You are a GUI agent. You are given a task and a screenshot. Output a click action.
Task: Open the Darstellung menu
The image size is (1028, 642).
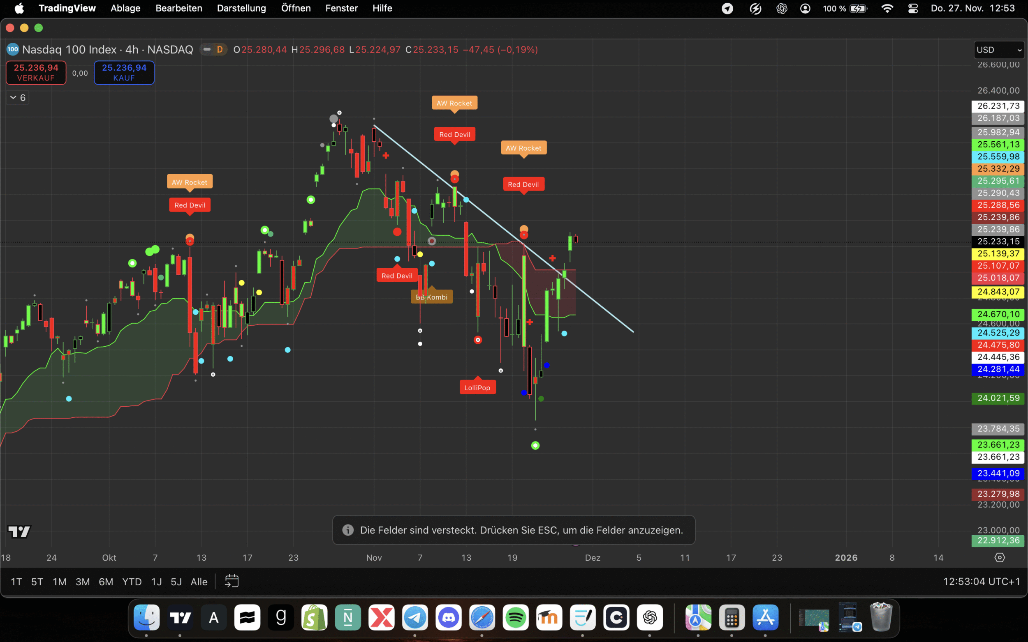click(x=241, y=9)
